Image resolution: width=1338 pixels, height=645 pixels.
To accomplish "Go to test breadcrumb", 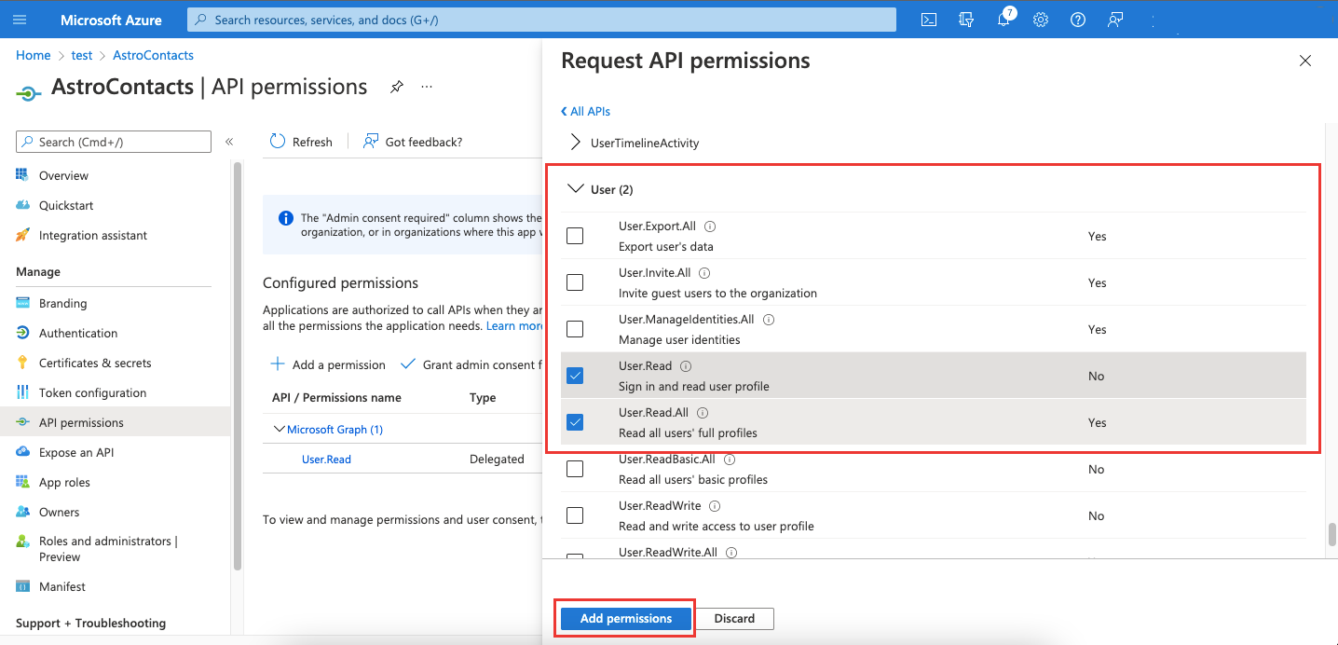I will 82,55.
